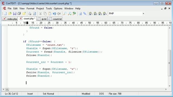Open the Replace icon
Screen dimensions: 173x97
click(x=74, y=13)
